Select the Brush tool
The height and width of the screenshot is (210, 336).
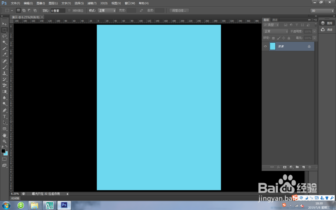tap(4, 67)
